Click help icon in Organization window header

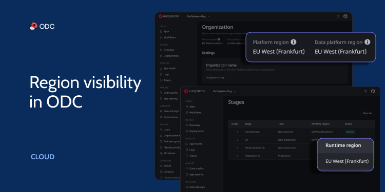338,16
